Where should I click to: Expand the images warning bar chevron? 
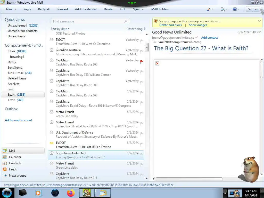point(259,21)
